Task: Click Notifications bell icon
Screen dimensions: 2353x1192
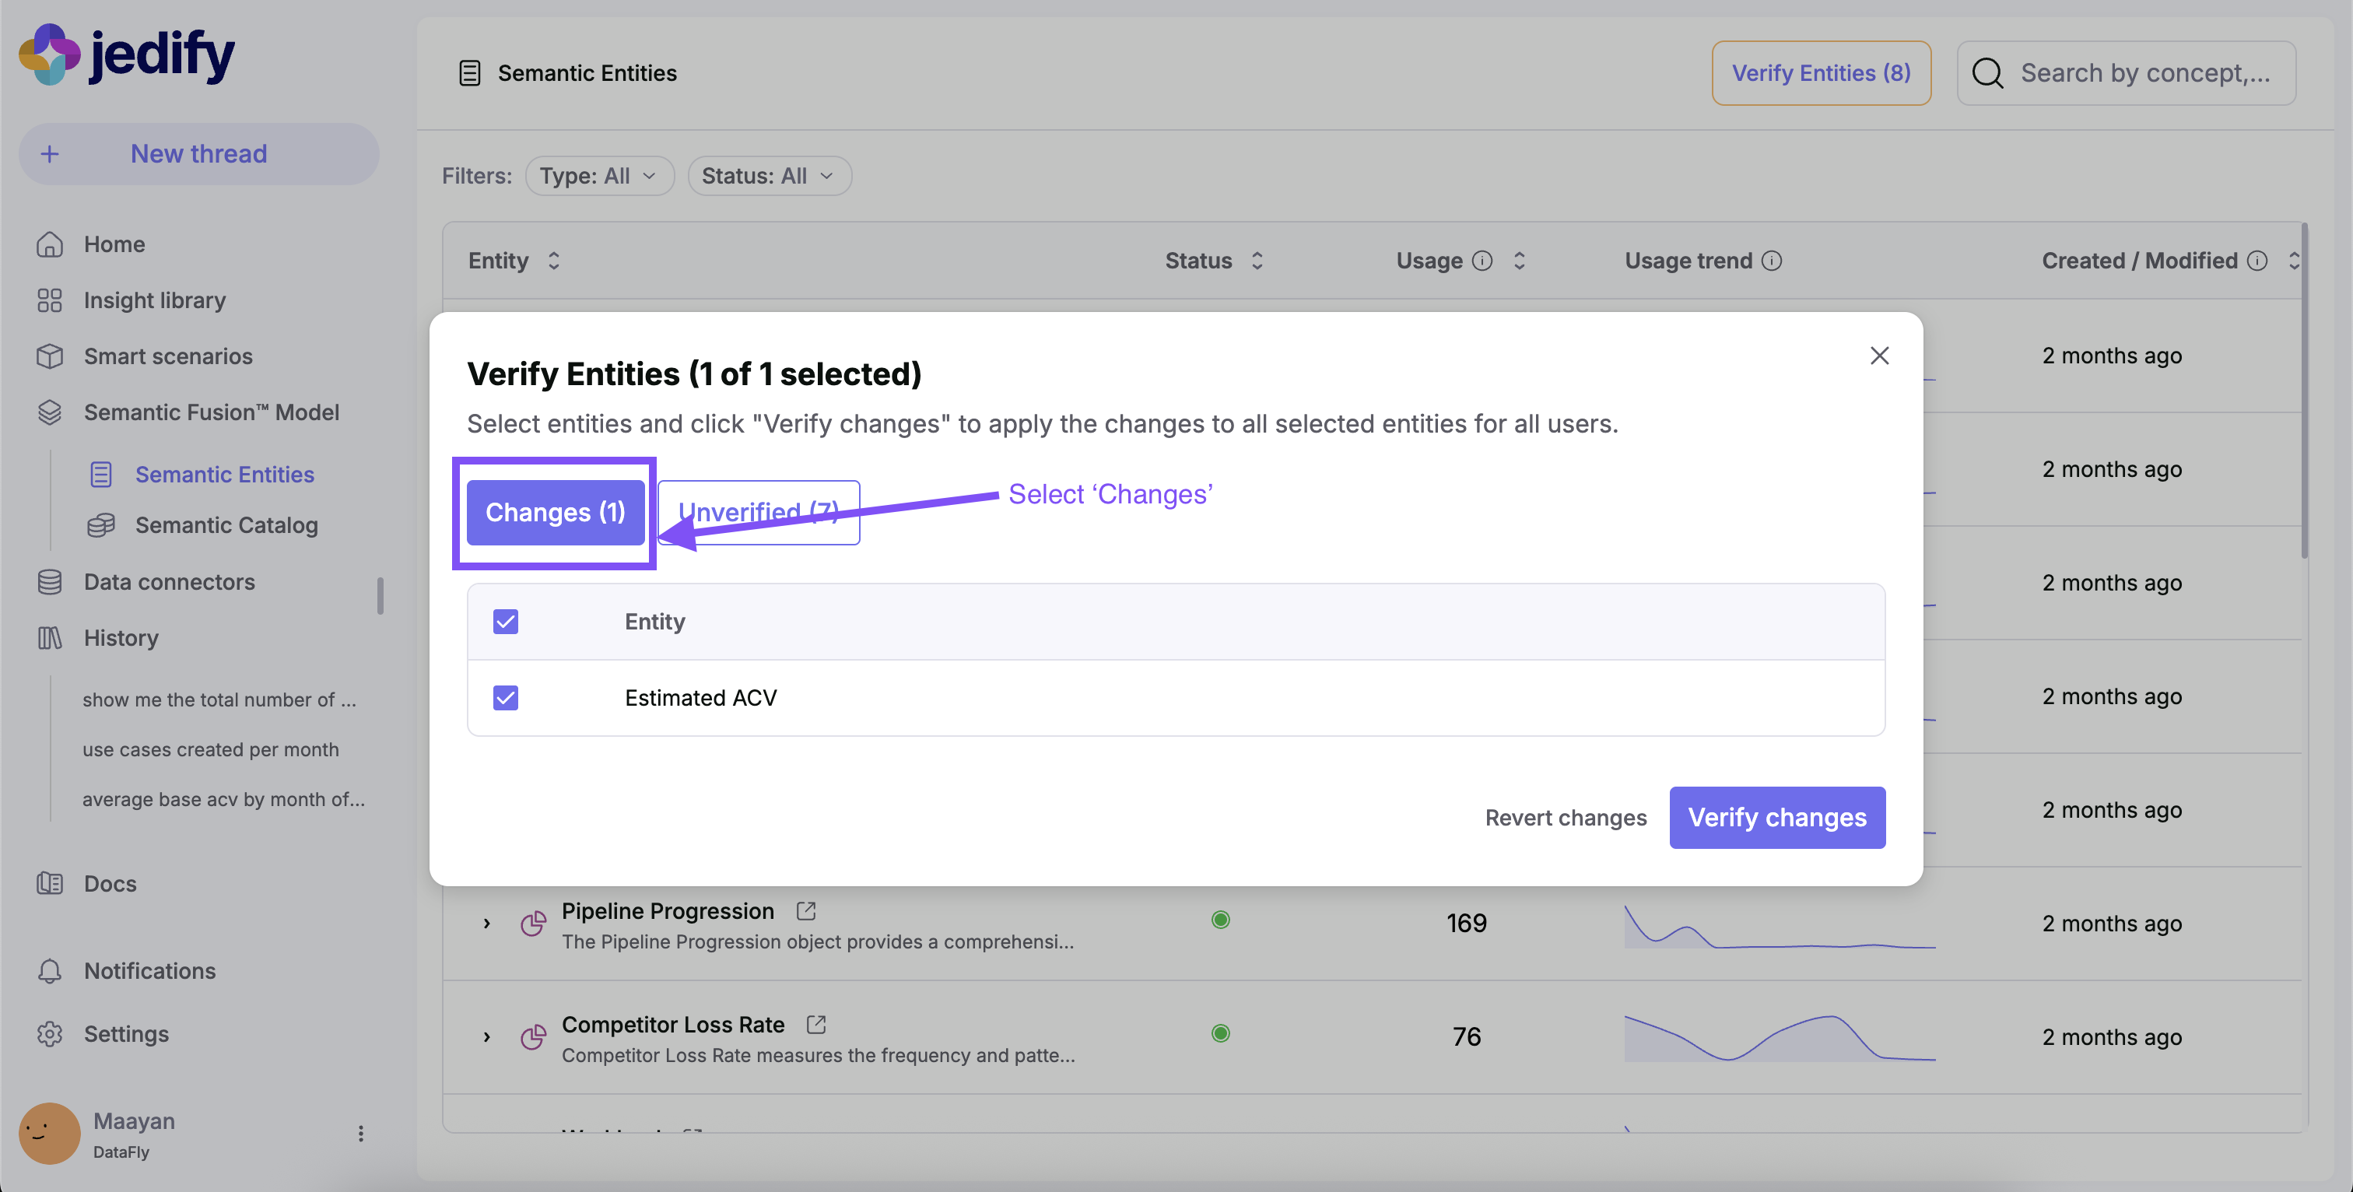Action: pyautogui.click(x=49, y=971)
